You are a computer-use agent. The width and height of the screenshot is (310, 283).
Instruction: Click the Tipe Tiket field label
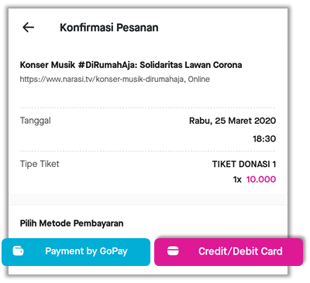click(x=40, y=164)
